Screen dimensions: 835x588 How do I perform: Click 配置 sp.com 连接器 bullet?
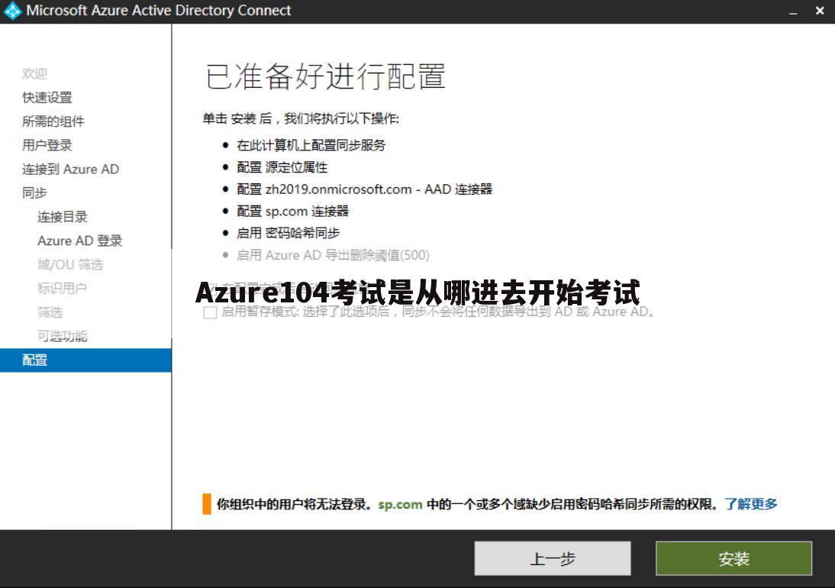point(292,211)
